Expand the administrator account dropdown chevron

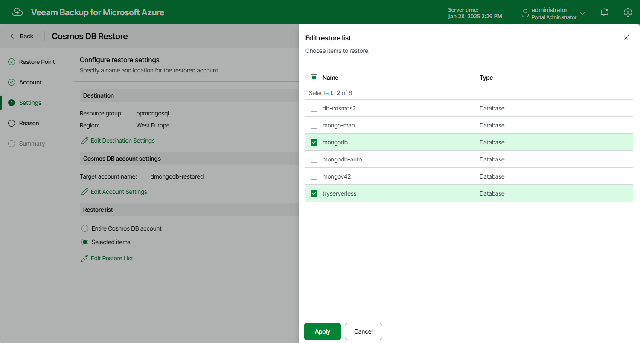582,14
